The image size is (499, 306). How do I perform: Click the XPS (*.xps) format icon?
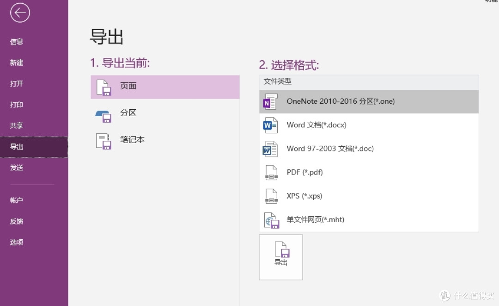tap(272, 195)
